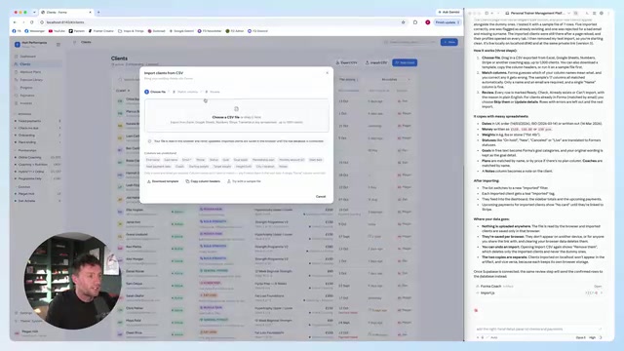Click the Status column chip
Viewport: 624px width, 351px height.
click(214, 160)
